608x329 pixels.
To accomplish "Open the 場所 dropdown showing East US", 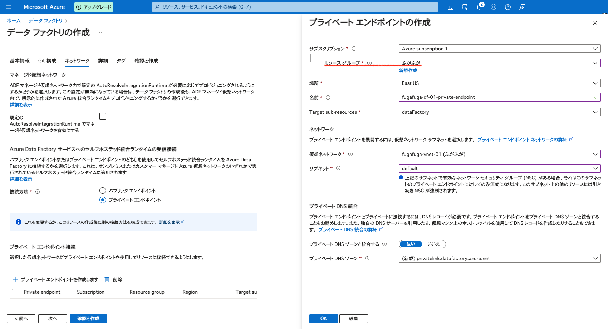I will (500, 83).
